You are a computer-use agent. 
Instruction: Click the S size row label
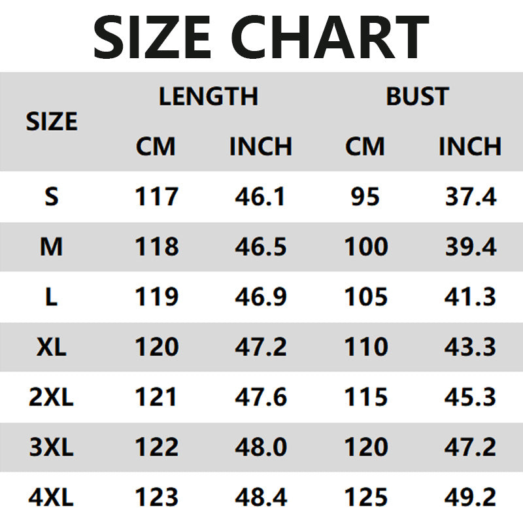click(52, 196)
